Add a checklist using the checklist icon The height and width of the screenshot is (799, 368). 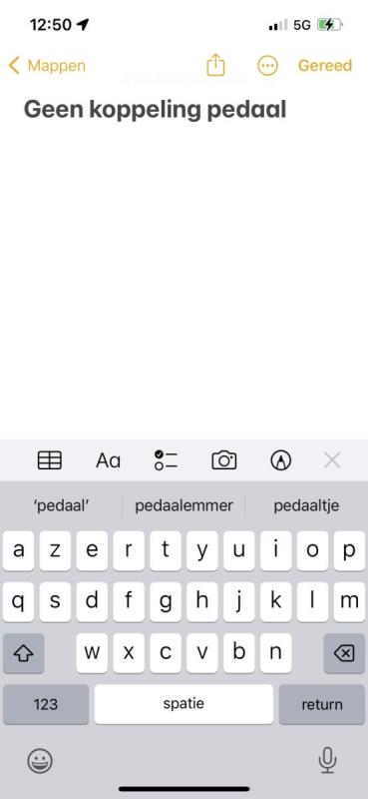click(x=166, y=460)
